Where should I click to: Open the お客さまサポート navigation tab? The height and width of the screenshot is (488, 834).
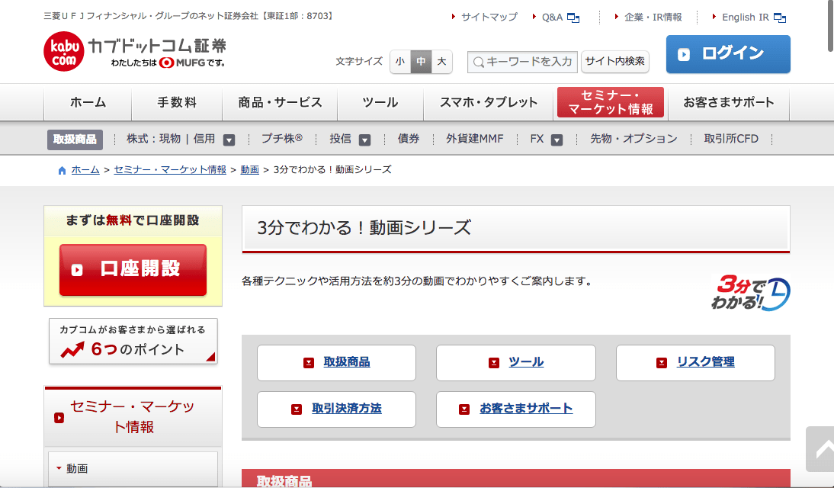pos(728,102)
